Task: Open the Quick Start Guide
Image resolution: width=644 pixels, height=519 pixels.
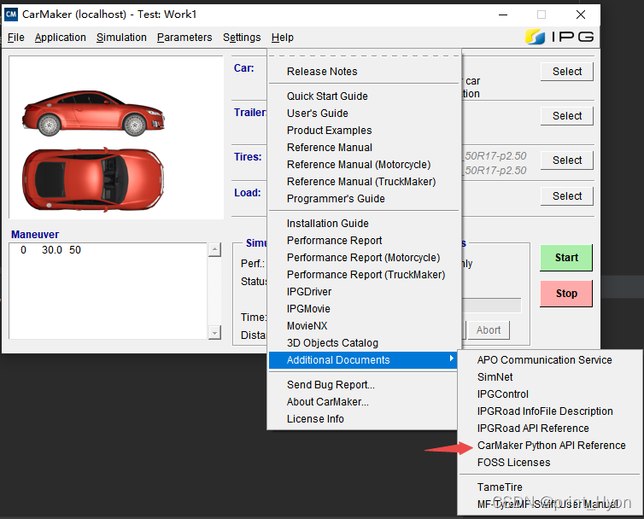Action: pos(364,96)
